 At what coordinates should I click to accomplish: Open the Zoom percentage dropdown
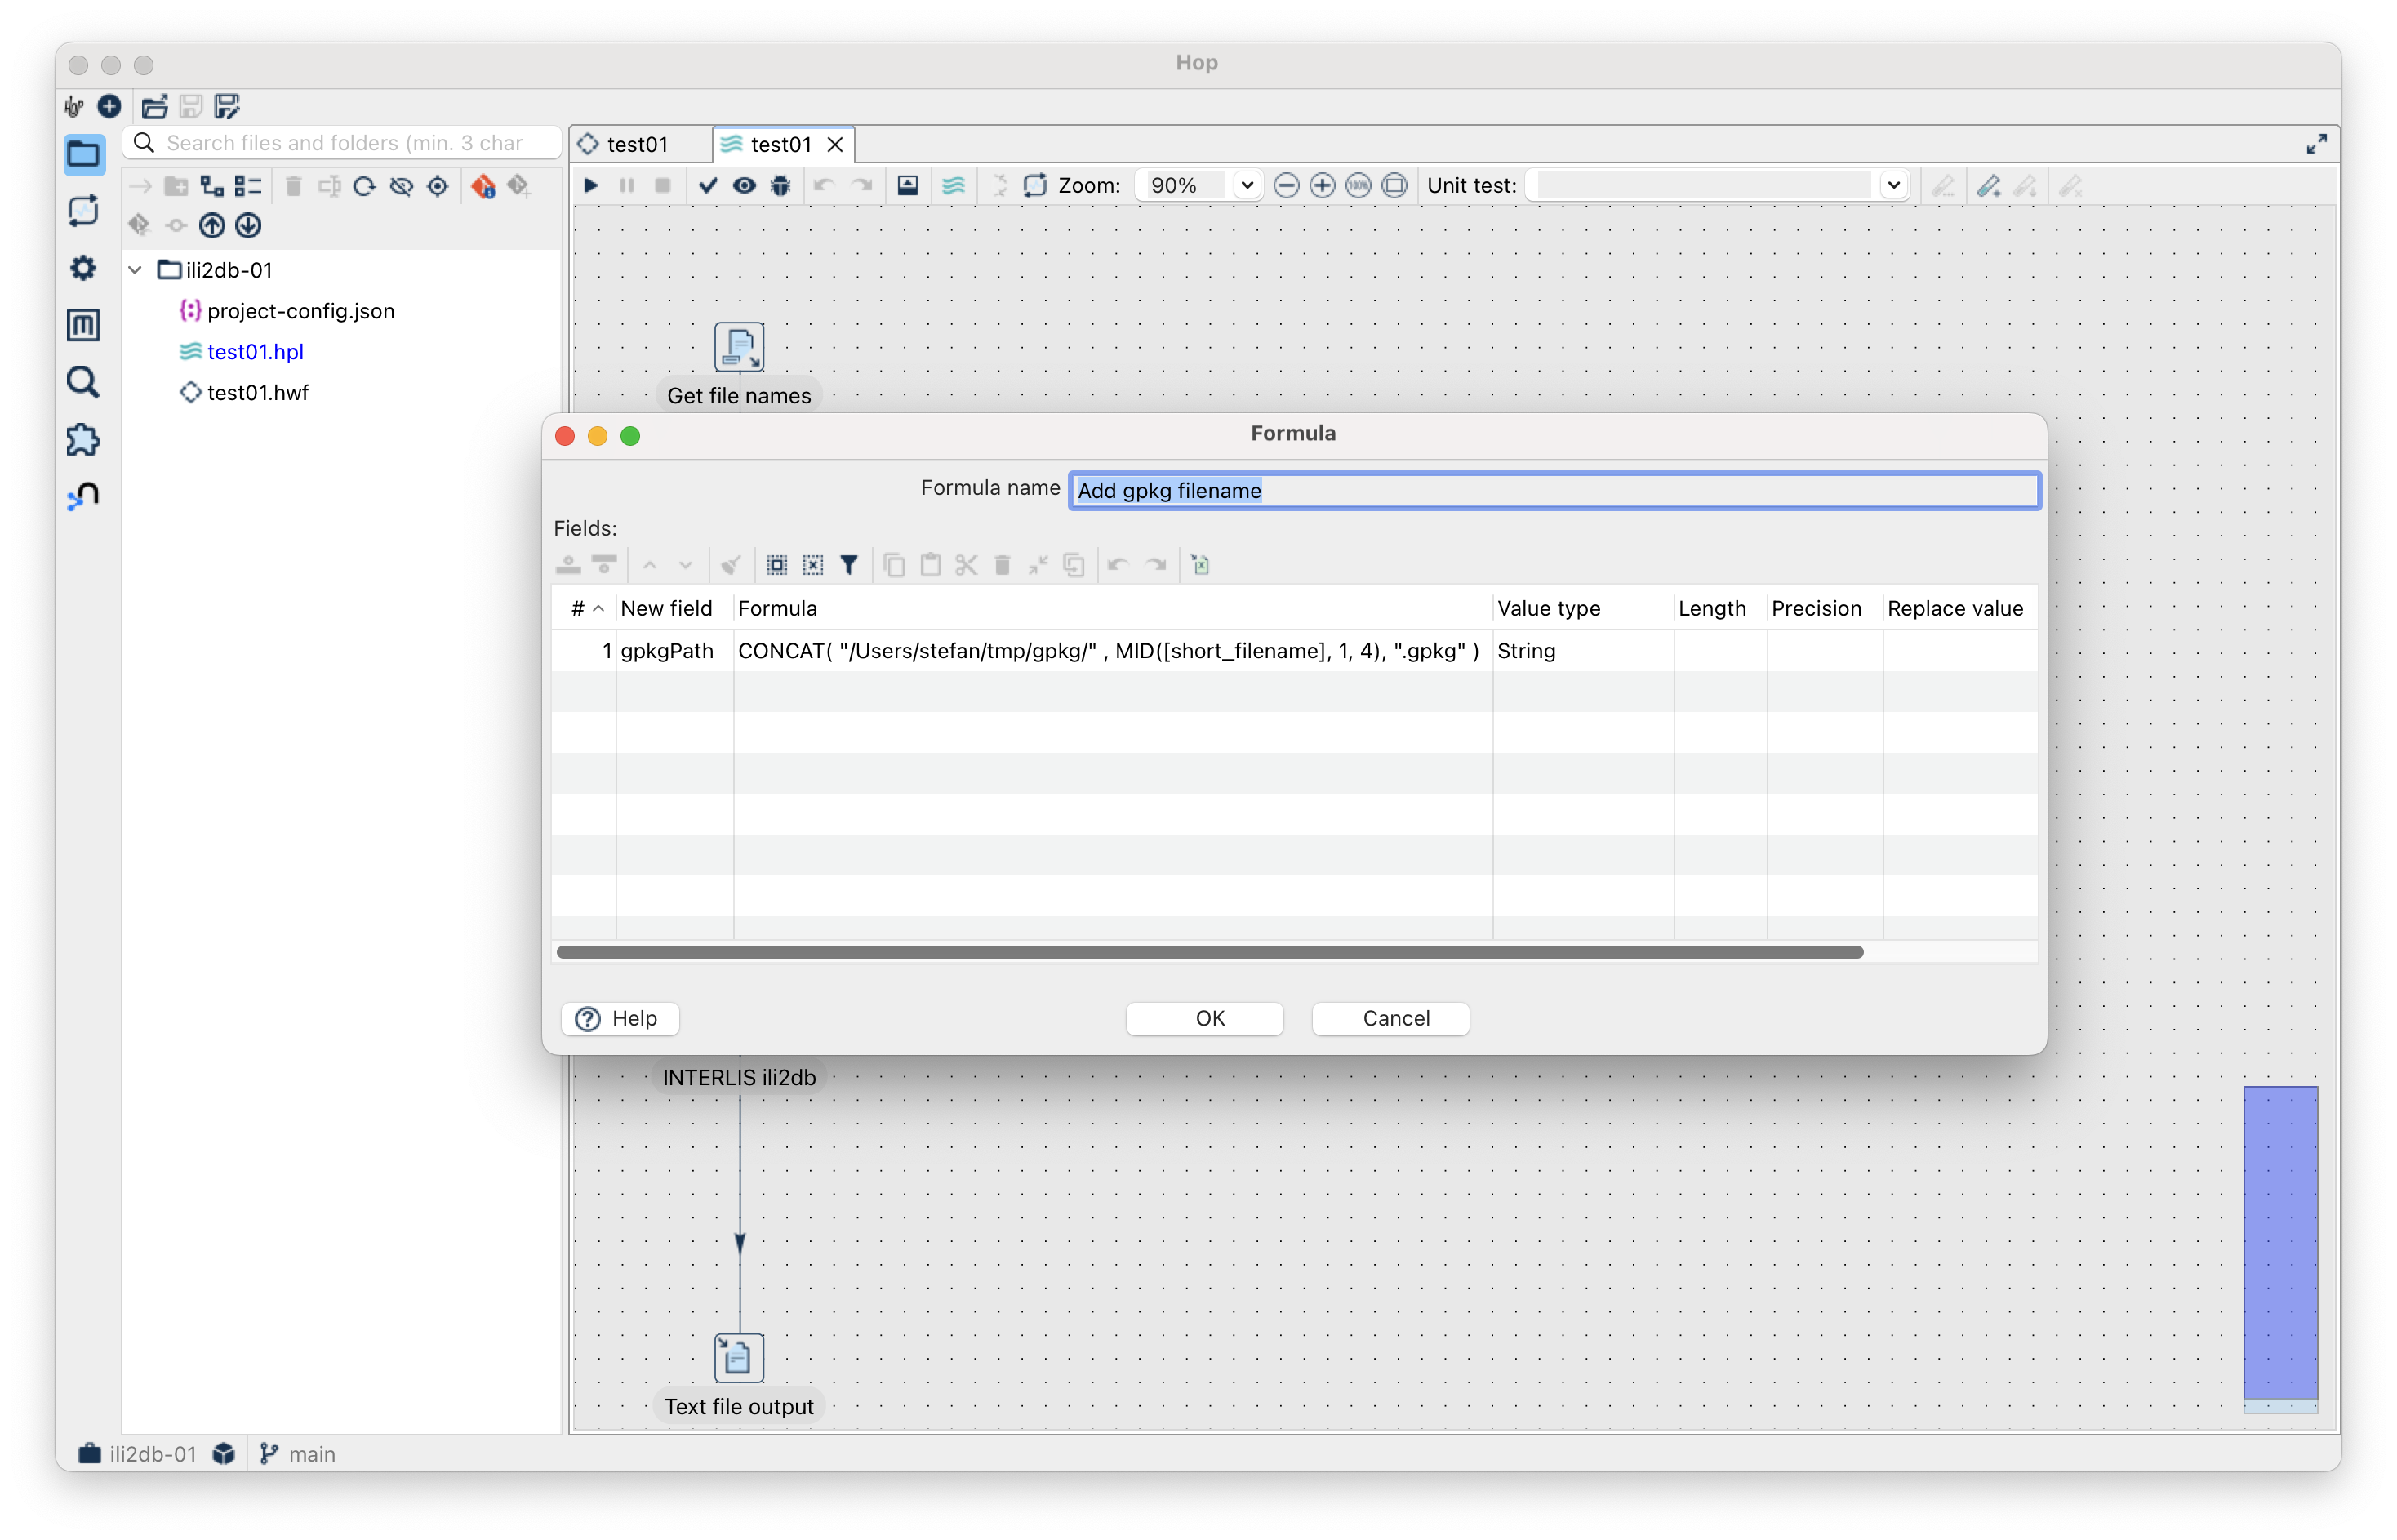coord(1247,185)
